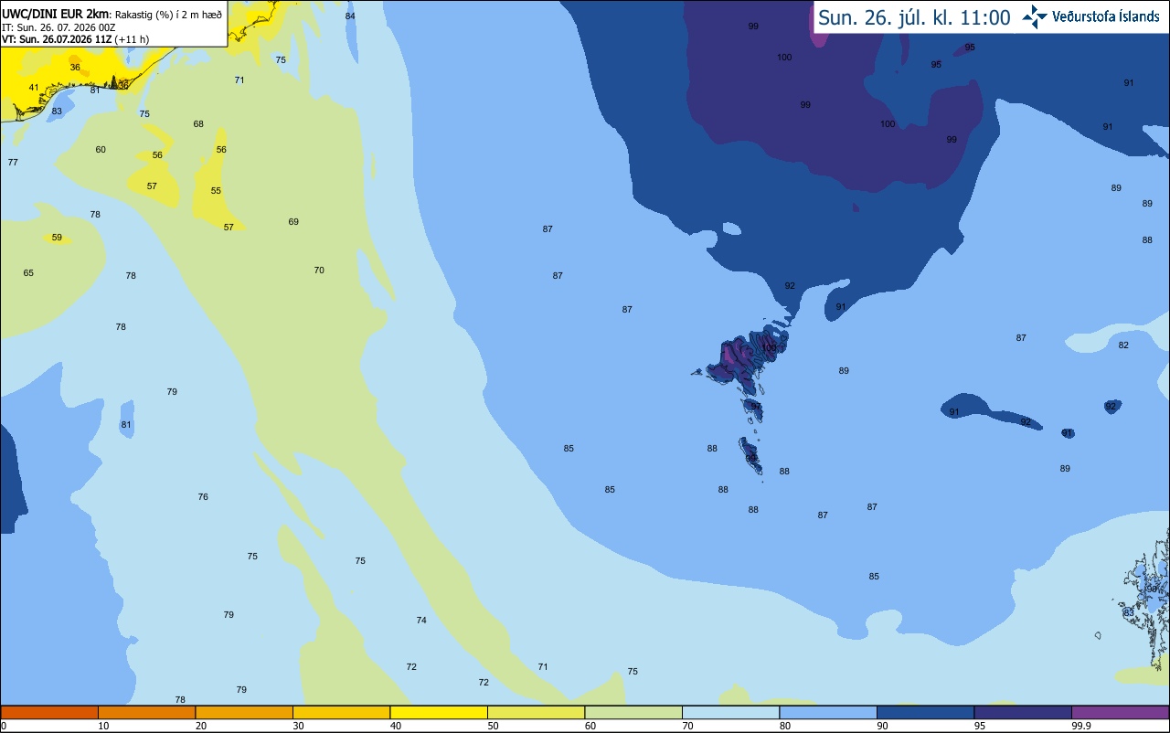Click the 84 humidity value at top
The width and height of the screenshot is (1170, 733).
pyautogui.click(x=350, y=16)
